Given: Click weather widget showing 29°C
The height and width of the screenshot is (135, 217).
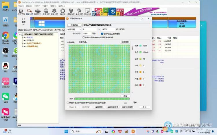Looking at the screenshot, I should click(7, 131).
